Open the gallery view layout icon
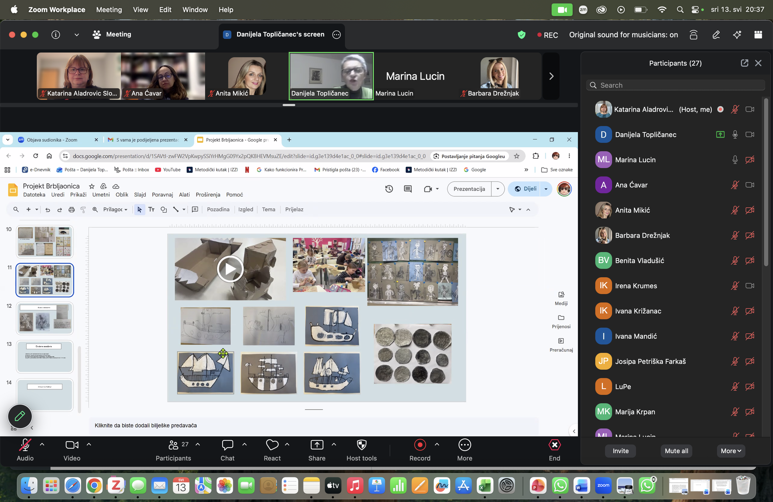The image size is (773, 502). [x=758, y=34]
